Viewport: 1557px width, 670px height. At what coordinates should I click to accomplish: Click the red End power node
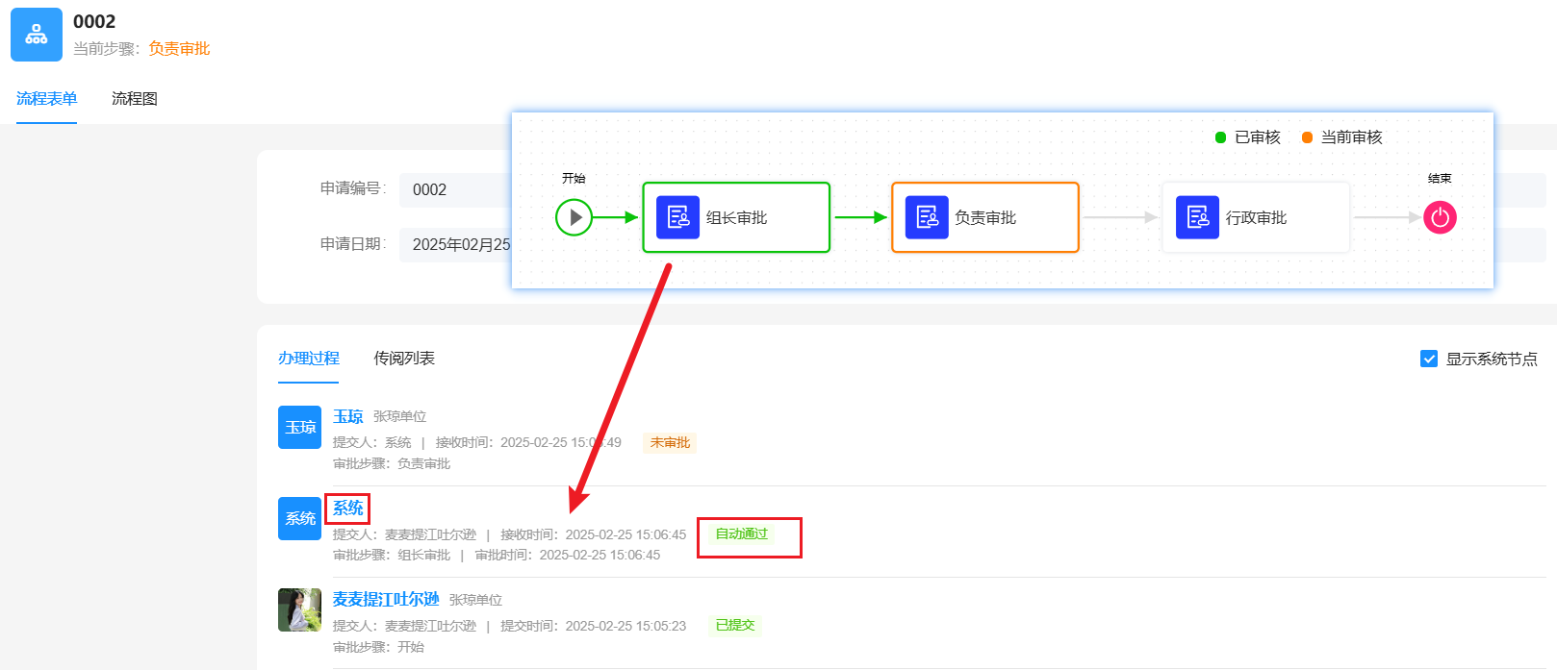coord(1440,217)
